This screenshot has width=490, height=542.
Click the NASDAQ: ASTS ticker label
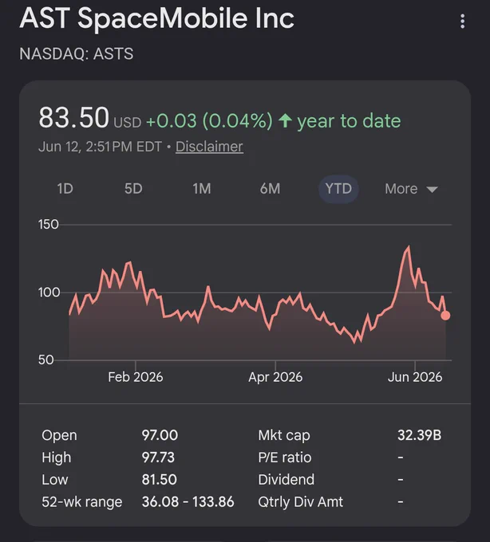point(77,54)
